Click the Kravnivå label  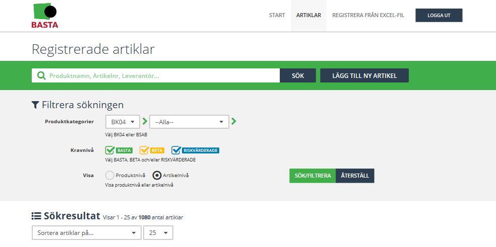click(x=82, y=150)
